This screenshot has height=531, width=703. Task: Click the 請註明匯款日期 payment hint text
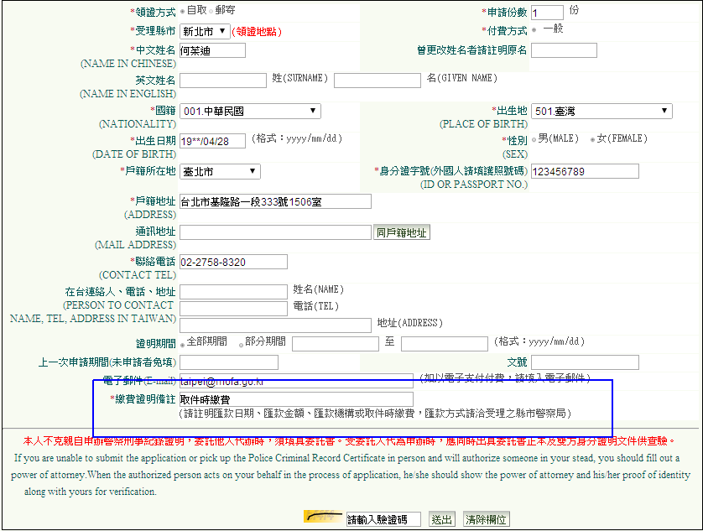[375, 413]
